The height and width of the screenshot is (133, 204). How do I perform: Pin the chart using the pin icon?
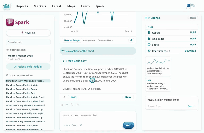[131, 40]
